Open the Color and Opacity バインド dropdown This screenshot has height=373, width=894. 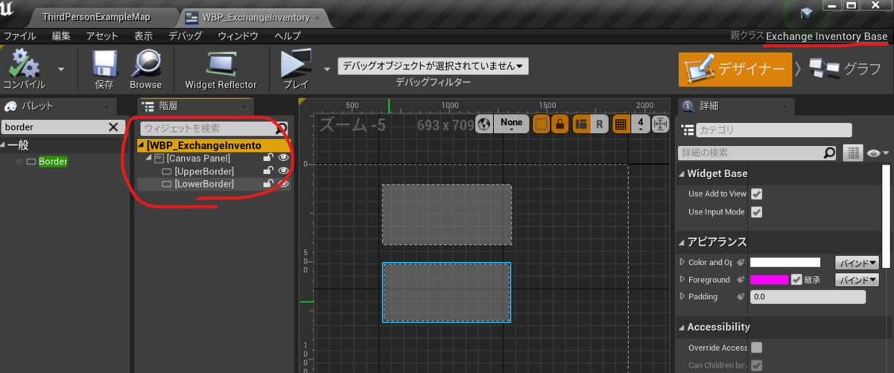pos(857,262)
